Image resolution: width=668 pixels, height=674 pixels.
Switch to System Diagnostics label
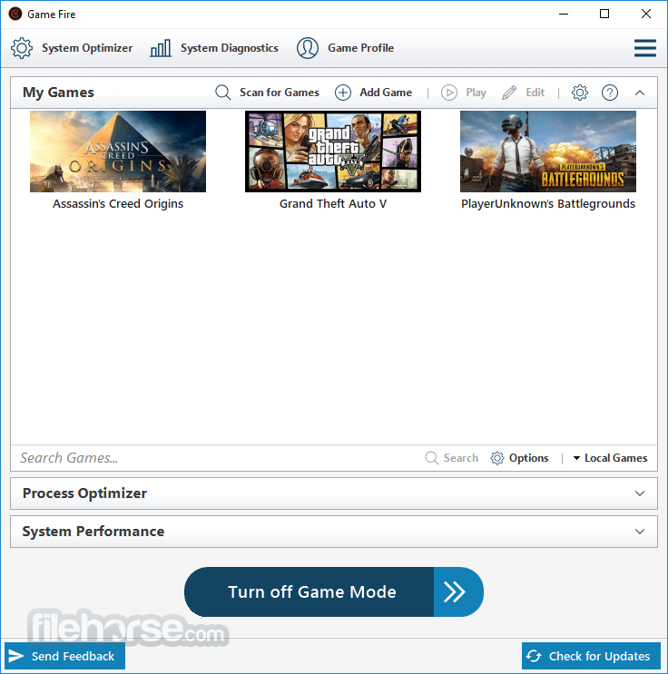[230, 48]
